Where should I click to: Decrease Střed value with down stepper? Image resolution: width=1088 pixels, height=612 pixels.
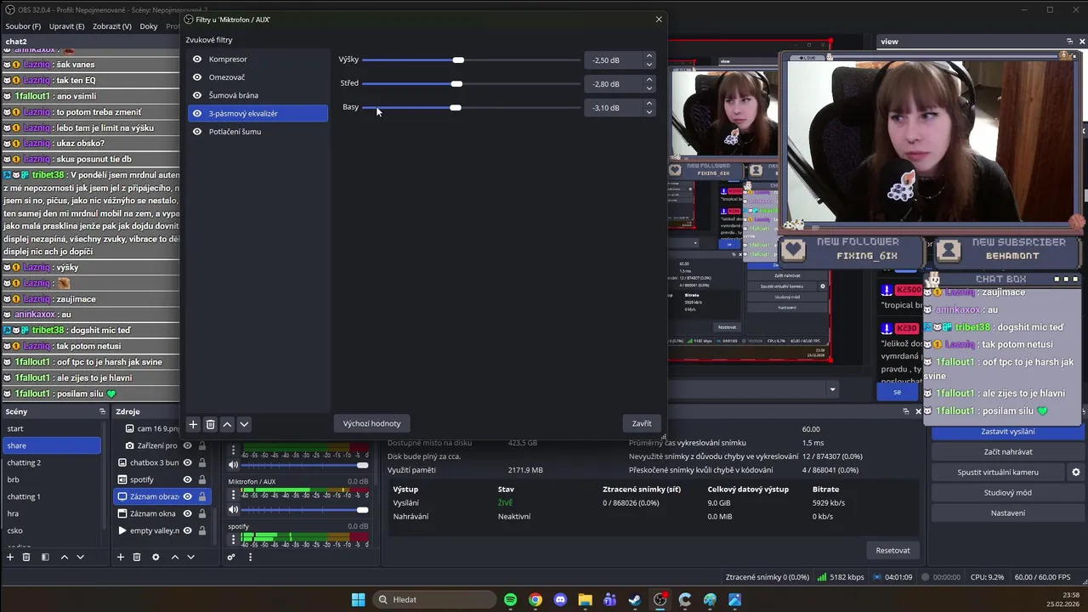click(x=649, y=88)
